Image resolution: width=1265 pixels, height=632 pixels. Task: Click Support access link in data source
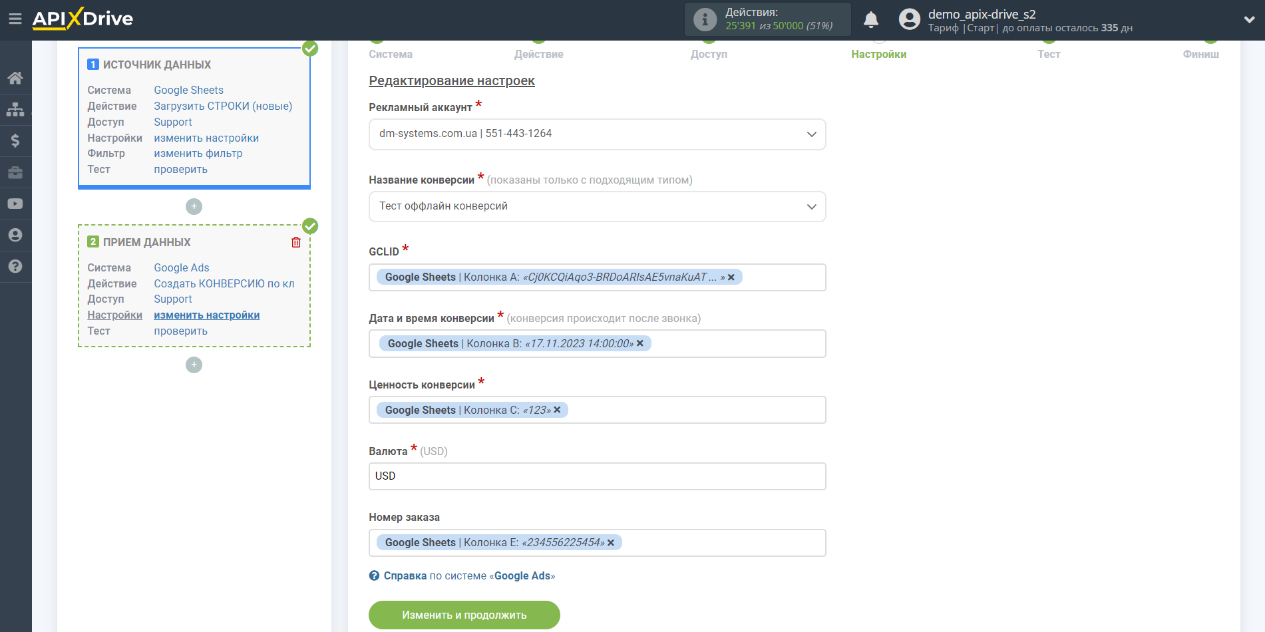pos(173,122)
